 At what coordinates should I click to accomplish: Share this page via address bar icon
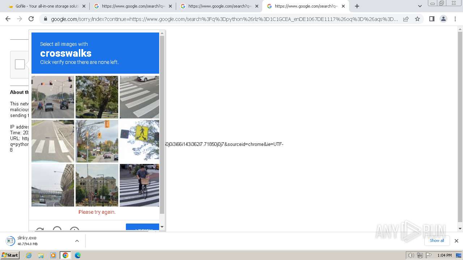tap(406, 19)
